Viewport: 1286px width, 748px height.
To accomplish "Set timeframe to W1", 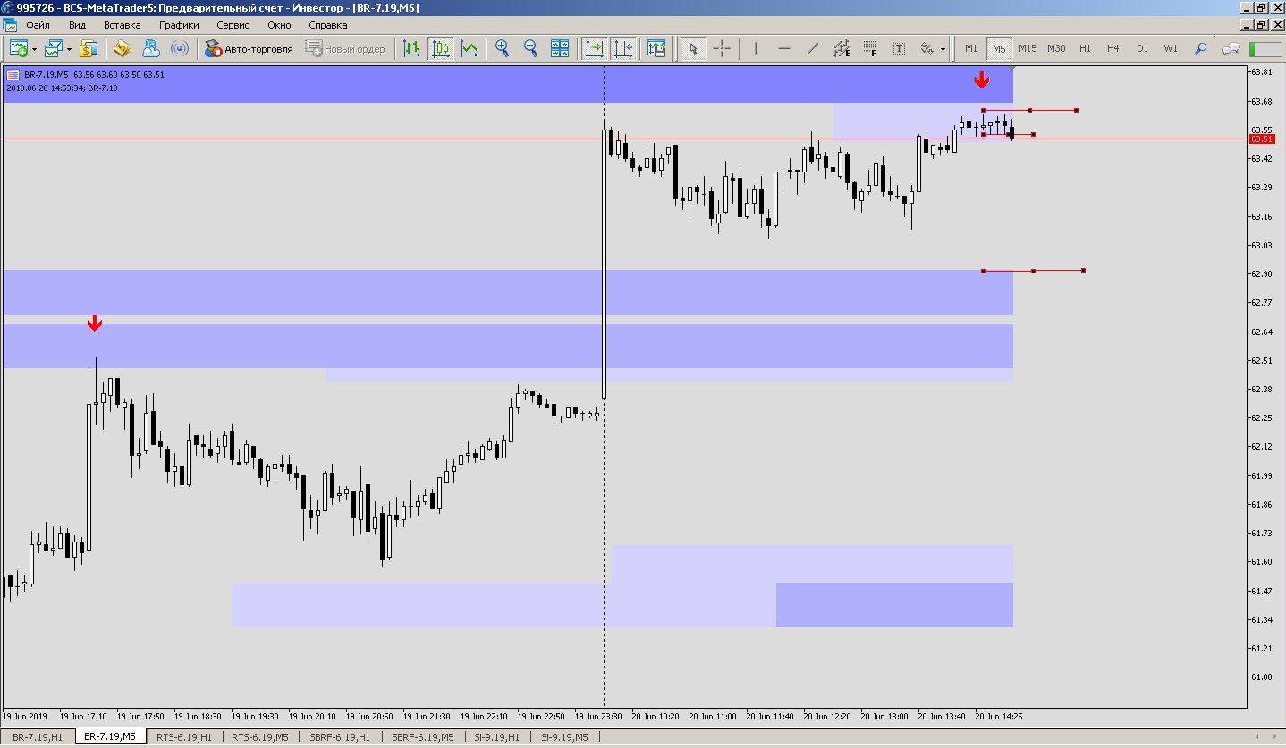I will [x=1171, y=48].
